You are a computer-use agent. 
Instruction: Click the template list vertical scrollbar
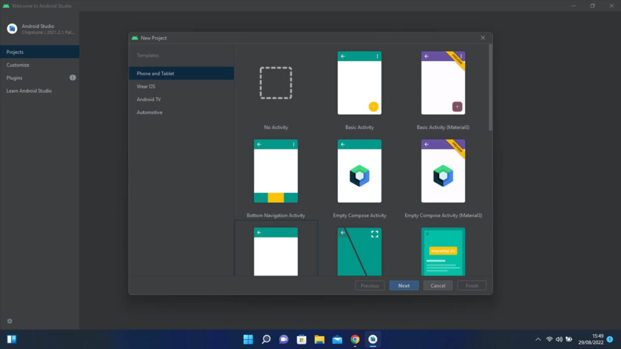[x=490, y=87]
